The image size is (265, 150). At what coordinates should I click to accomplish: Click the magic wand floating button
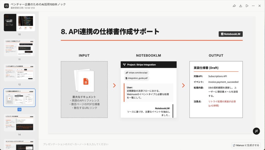point(256,131)
